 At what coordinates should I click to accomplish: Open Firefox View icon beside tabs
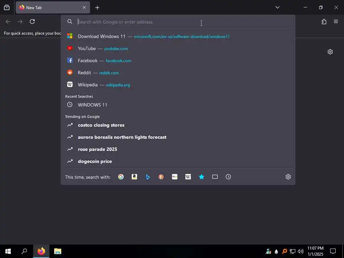click(7, 7)
